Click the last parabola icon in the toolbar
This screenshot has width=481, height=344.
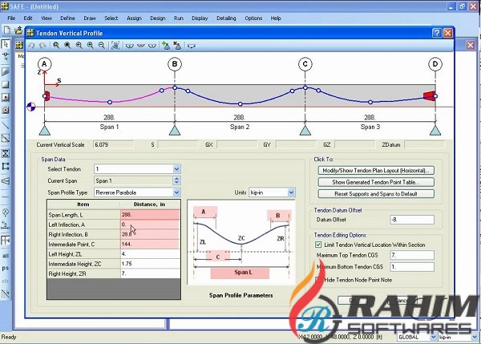192,46
